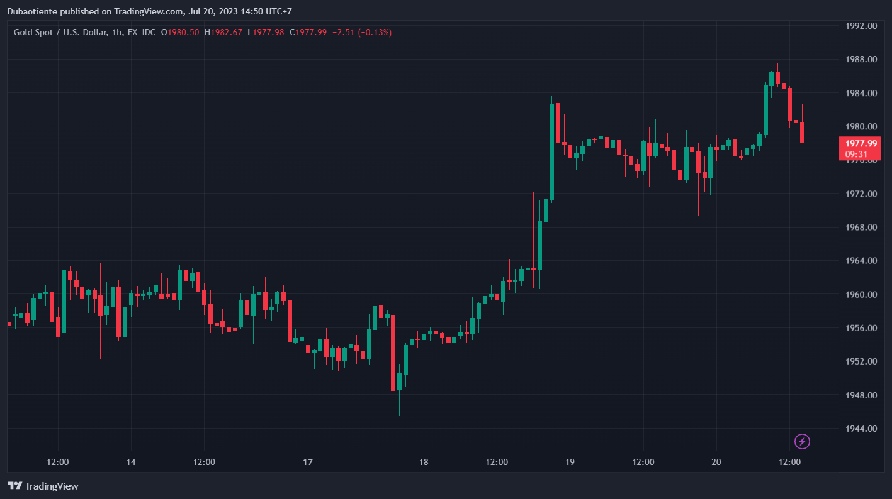Select date 17 on the time axis
Viewport: 892px width, 499px height.
308,462
